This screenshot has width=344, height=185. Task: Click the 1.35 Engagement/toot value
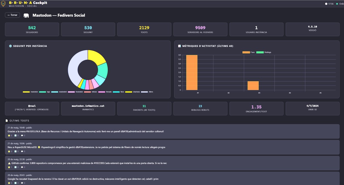point(256,107)
